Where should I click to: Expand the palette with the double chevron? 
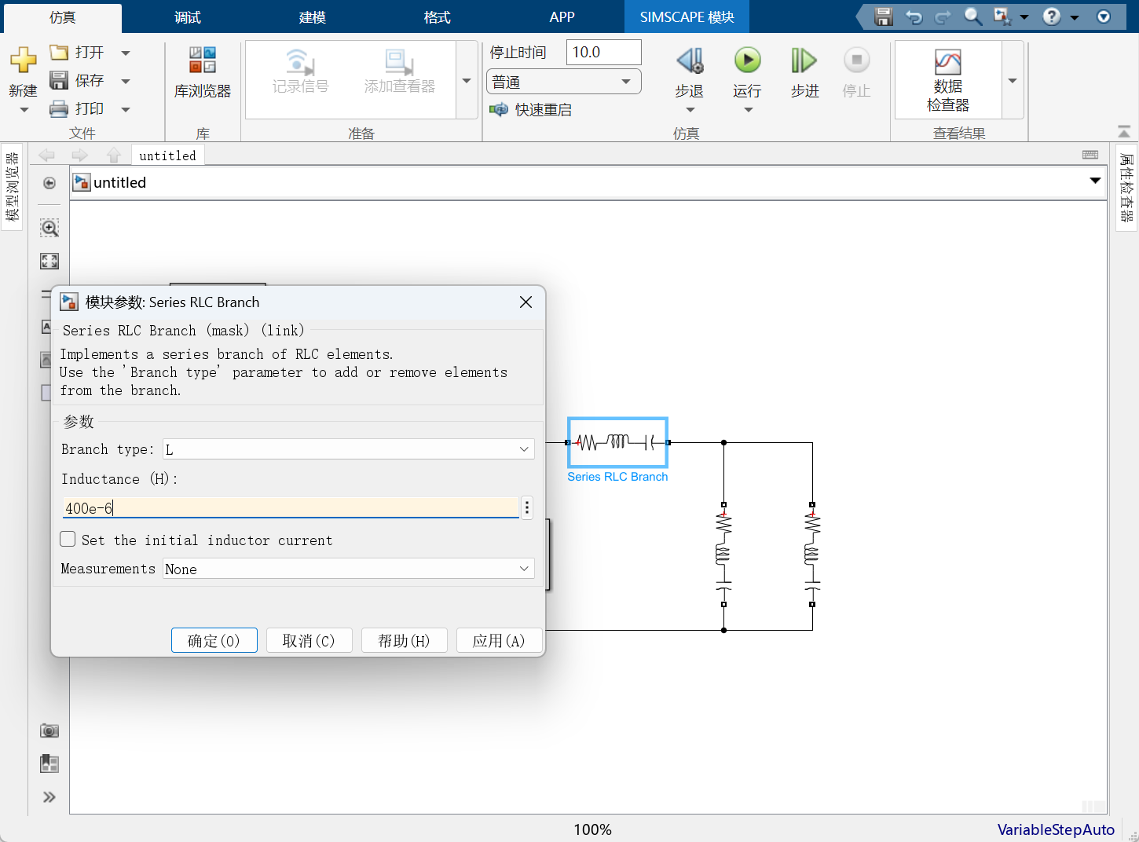[x=49, y=797]
